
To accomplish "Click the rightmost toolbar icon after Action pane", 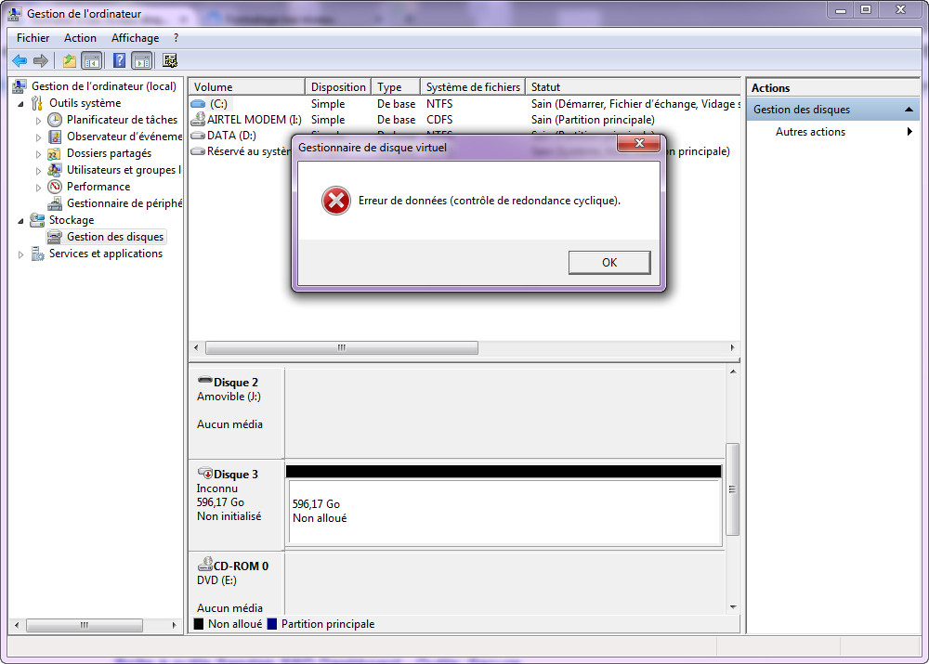I will (x=170, y=60).
